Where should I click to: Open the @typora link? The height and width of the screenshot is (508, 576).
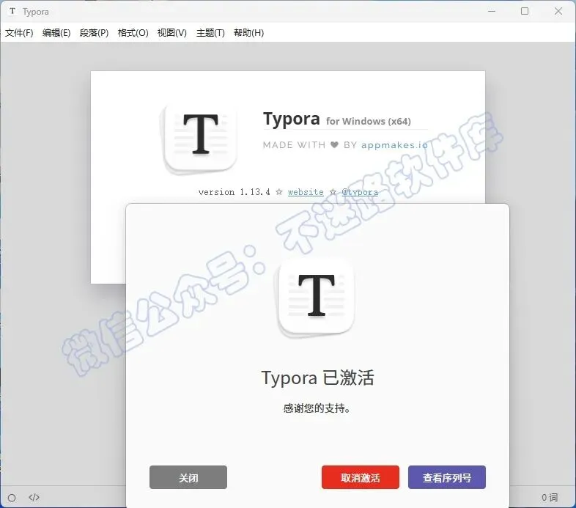[x=360, y=192]
